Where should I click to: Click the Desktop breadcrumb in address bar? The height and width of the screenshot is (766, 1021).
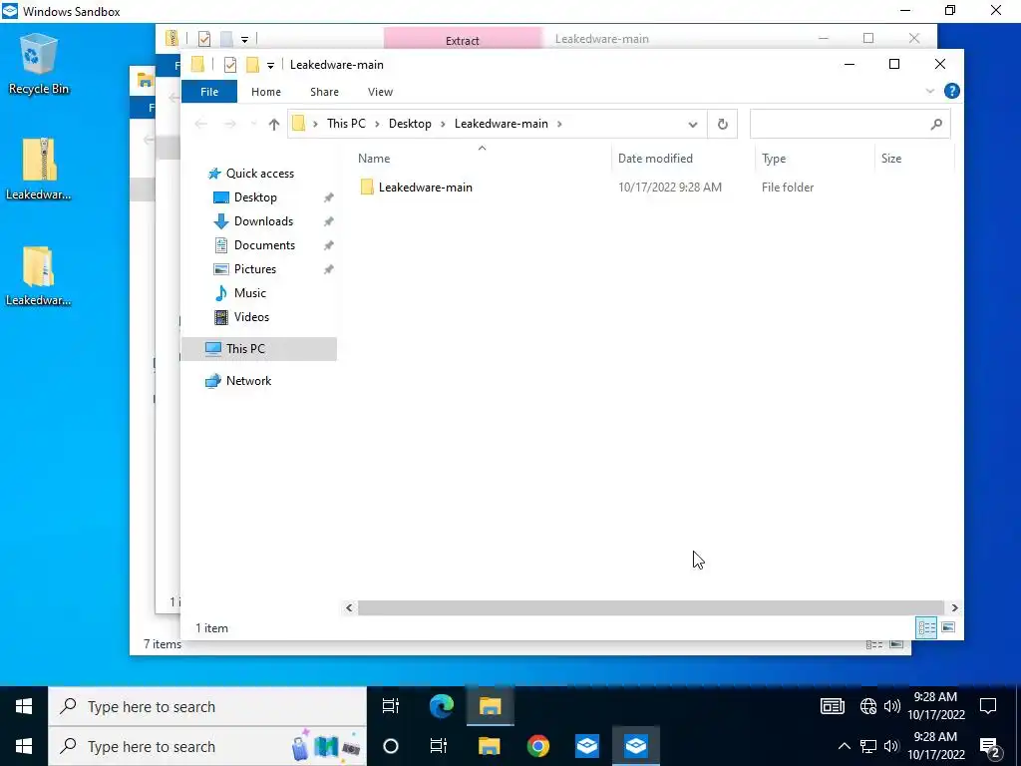tap(410, 124)
